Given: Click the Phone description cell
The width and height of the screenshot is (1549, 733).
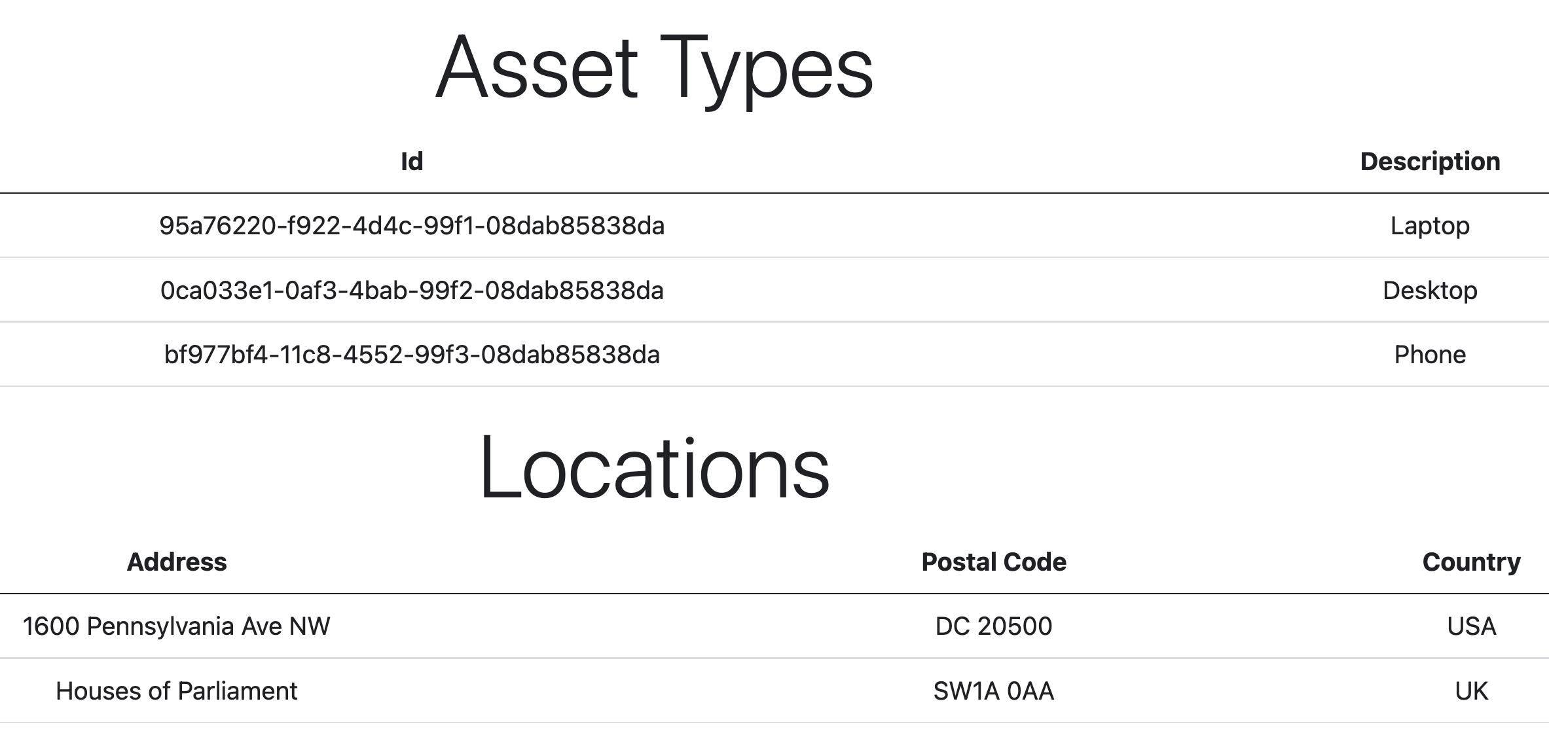Looking at the screenshot, I should coord(1430,355).
